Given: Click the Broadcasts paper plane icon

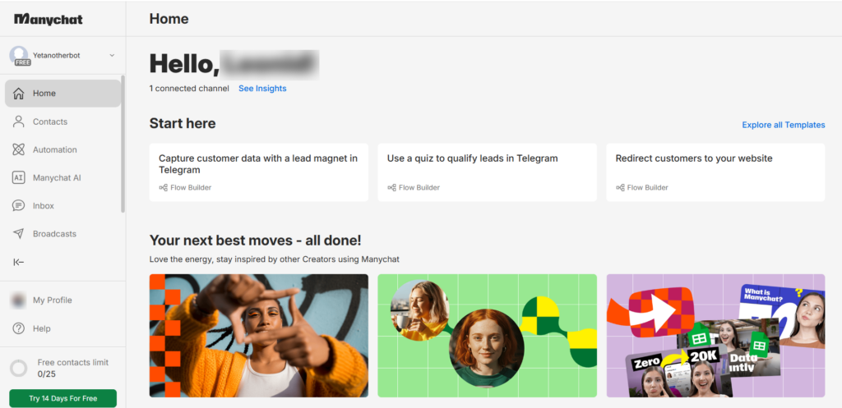Looking at the screenshot, I should 19,234.
